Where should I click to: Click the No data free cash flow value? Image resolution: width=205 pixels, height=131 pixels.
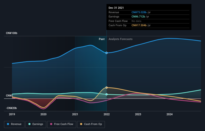pos(136,21)
